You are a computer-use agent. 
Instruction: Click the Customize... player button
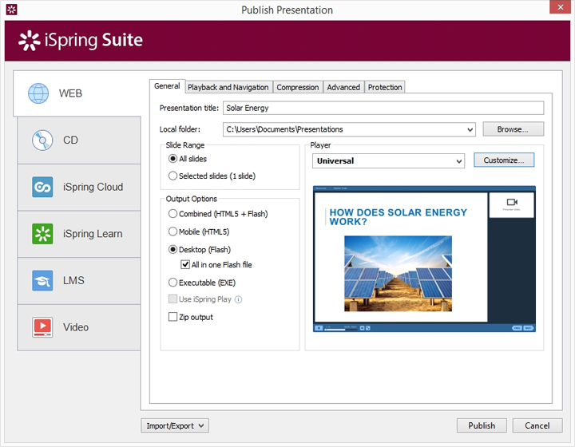pos(504,160)
